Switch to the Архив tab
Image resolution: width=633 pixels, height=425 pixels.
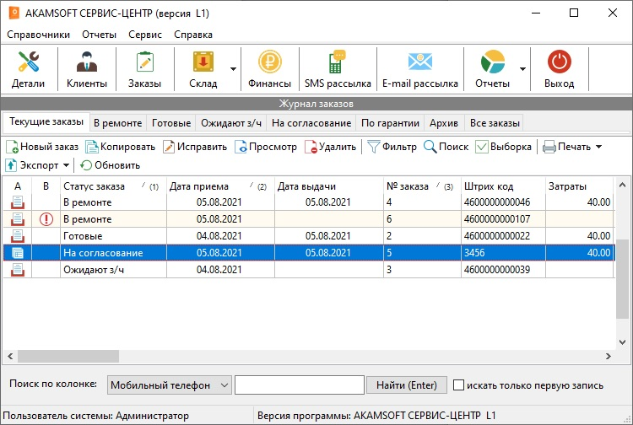coord(444,123)
